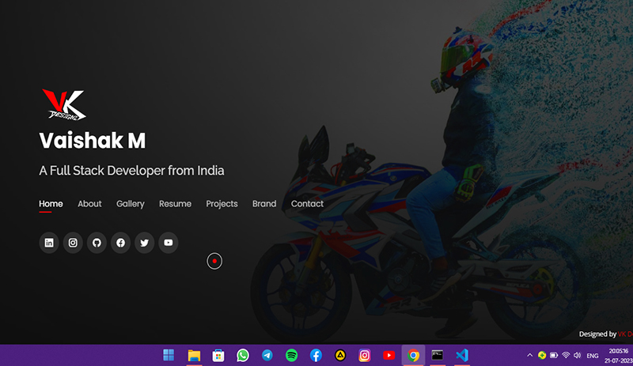The width and height of the screenshot is (633, 366).
Task: Open the Brand page link
Action: click(x=264, y=203)
